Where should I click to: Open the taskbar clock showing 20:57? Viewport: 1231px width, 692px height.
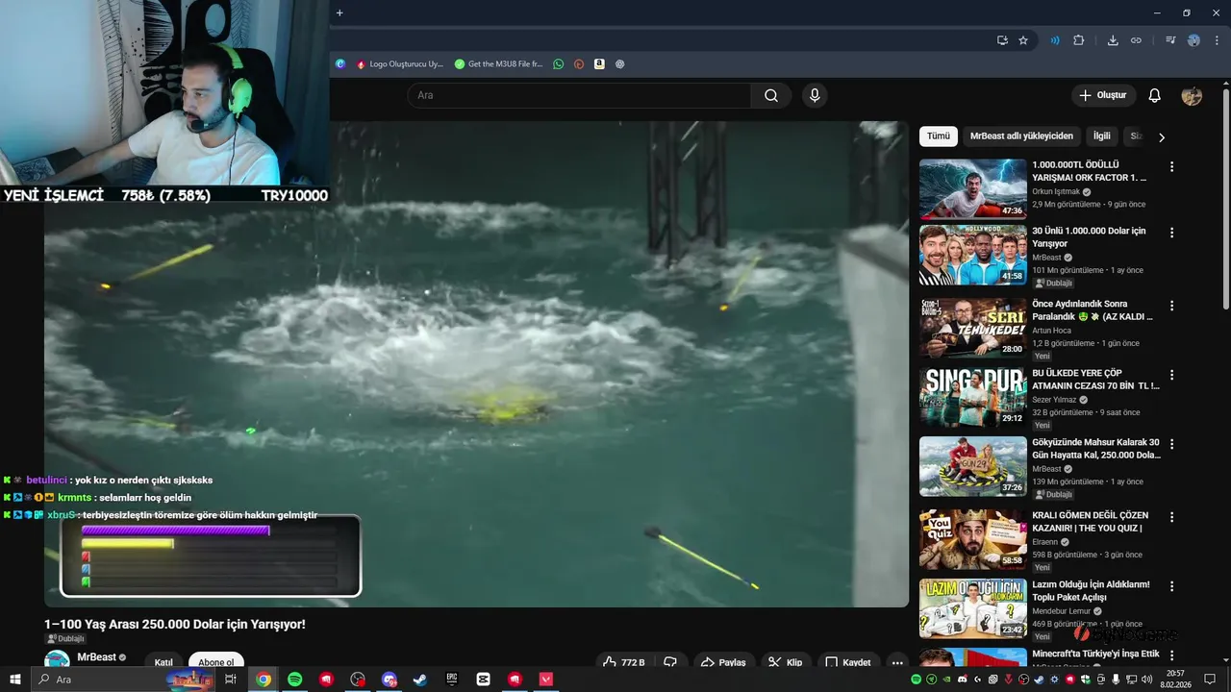(1175, 680)
